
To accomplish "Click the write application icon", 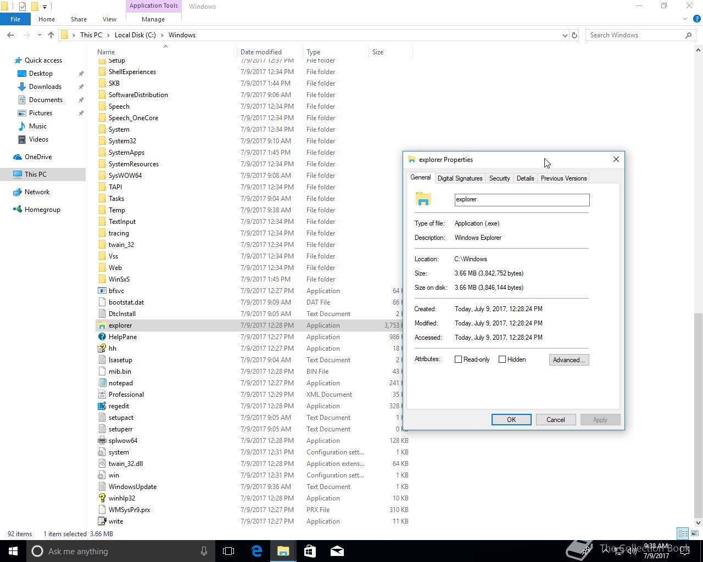I will tap(102, 521).
